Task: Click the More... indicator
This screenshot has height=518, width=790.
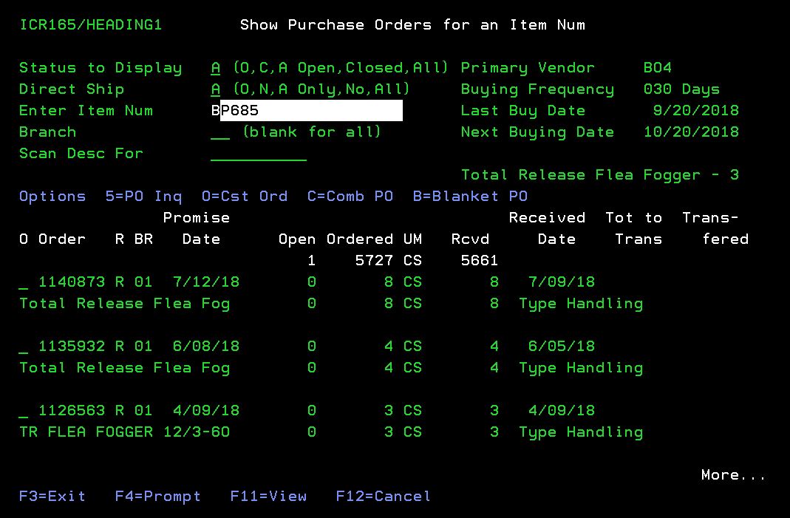Action: (x=733, y=475)
